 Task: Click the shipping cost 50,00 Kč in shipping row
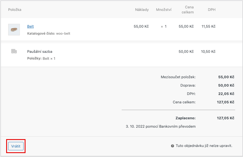pyautogui.click(x=186, y=51)
